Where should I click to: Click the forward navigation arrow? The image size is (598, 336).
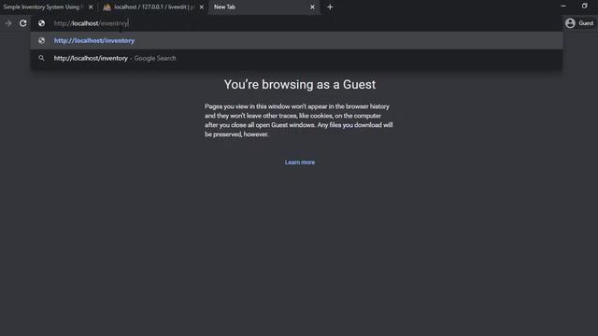point(8,23)
